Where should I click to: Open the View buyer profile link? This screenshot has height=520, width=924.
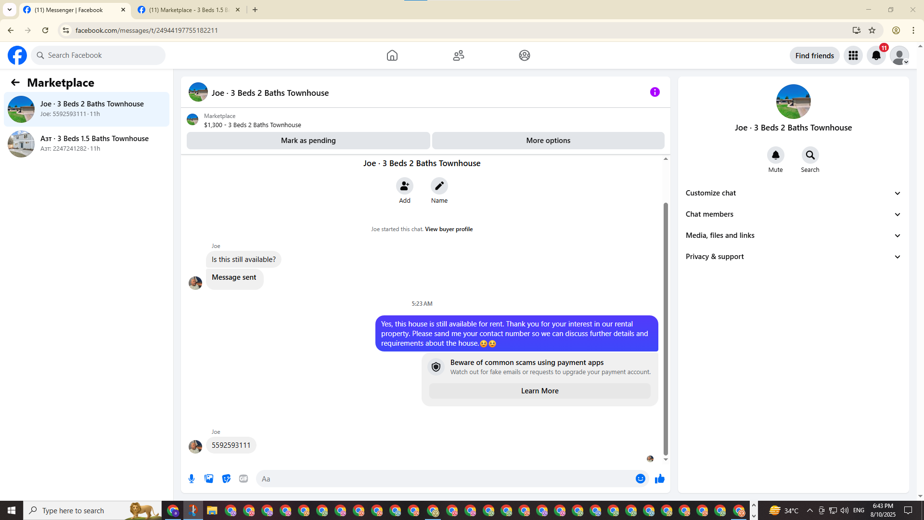449,229
